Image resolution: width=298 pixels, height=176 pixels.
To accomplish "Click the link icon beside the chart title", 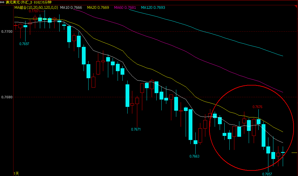I will click(2, 2).
